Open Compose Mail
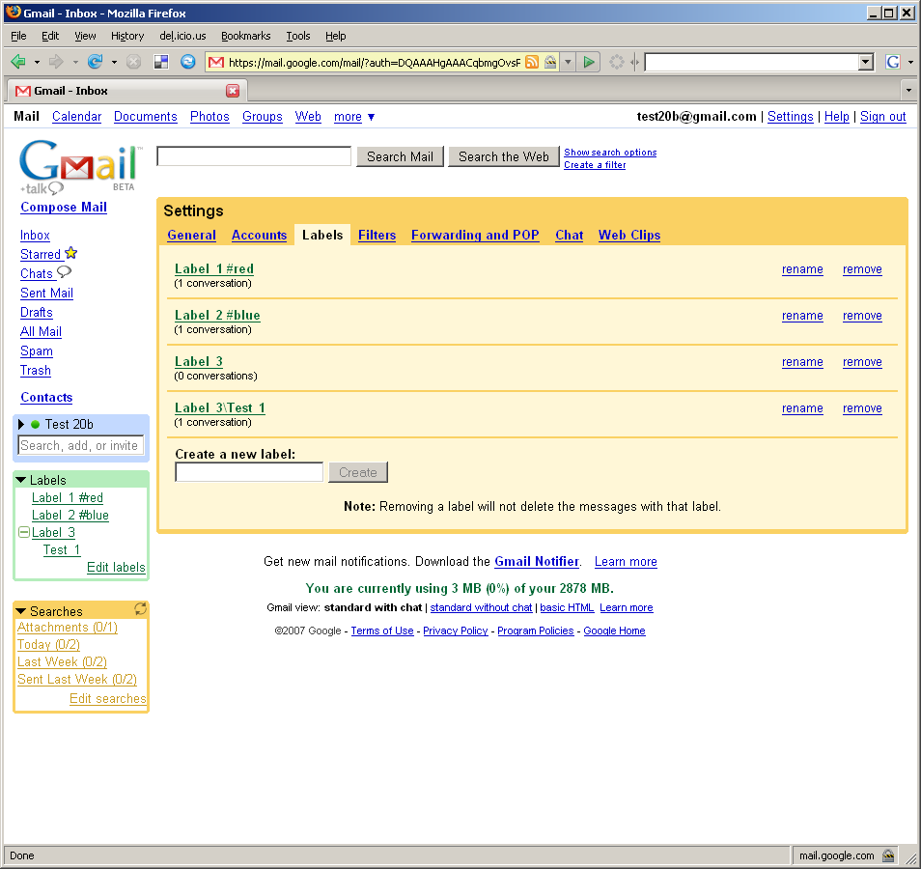The height and width of the screenshot is (869, 921). [64, 207]
